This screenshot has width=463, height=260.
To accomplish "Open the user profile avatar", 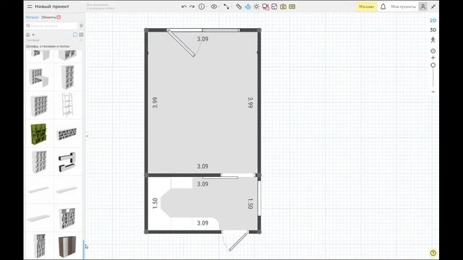I will pos(422,6).
